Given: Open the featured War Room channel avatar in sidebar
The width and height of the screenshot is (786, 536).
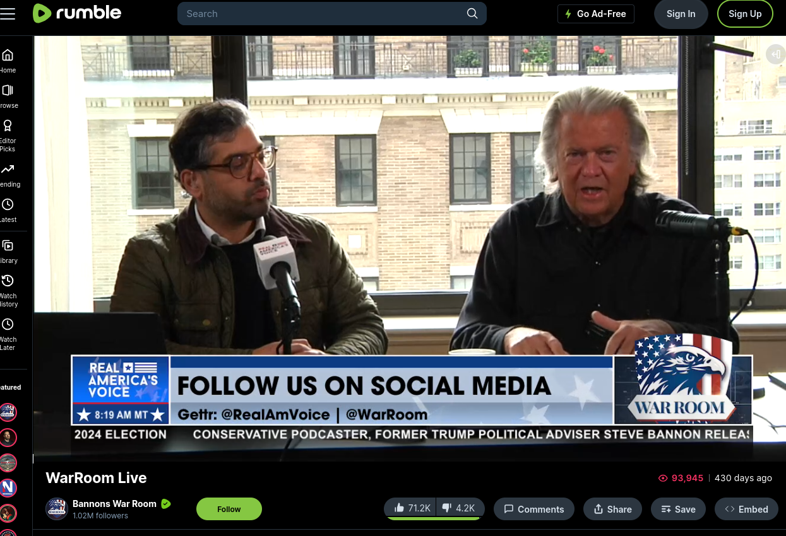Looking at the screenshot, I should pos(8,412).
